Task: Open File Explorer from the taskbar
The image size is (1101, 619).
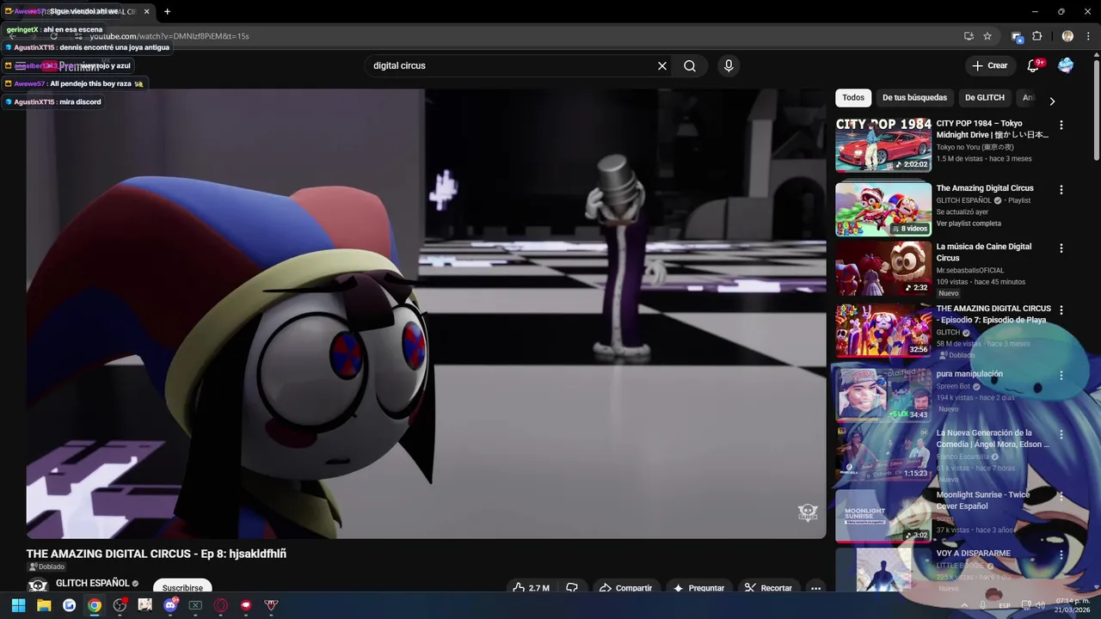Action: pyautogui.click(x=44, y=605)
